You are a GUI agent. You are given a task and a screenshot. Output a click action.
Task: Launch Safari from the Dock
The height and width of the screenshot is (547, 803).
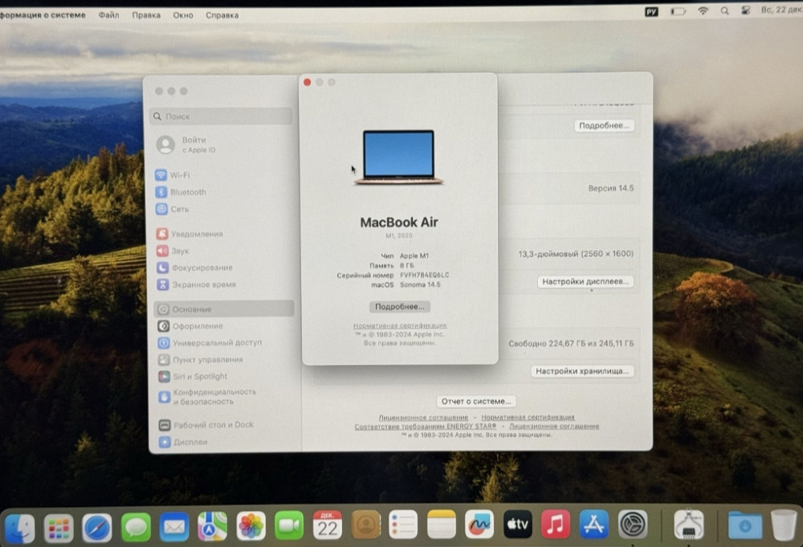pyautogui.click(x=96, y=525)
